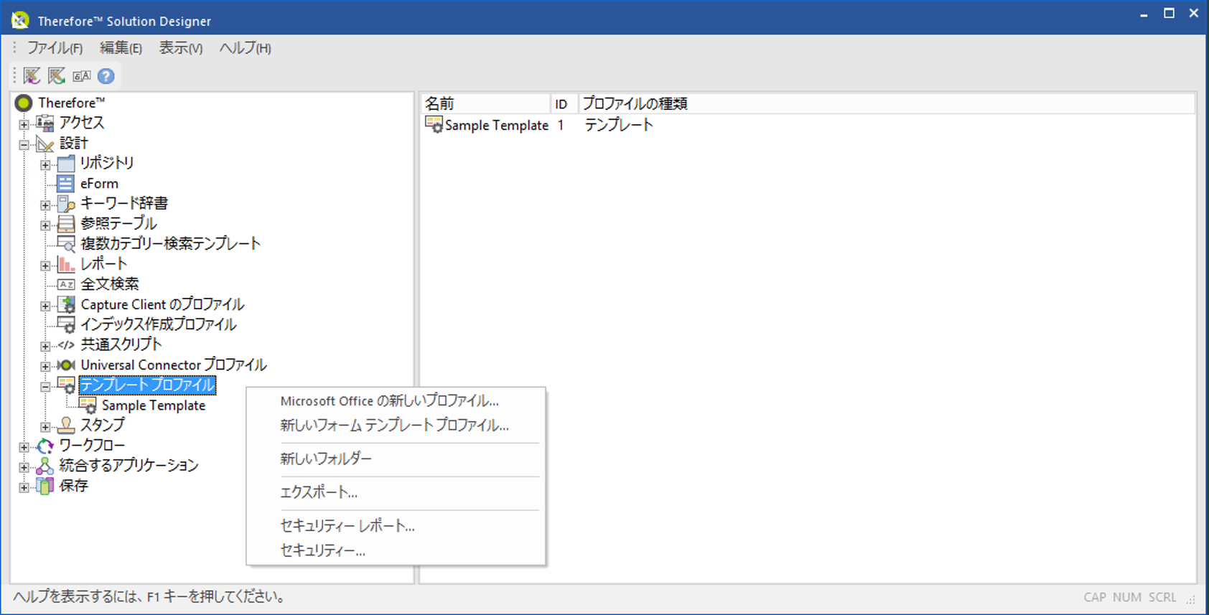Expand the 共通スクリプト node

(45, 346)
